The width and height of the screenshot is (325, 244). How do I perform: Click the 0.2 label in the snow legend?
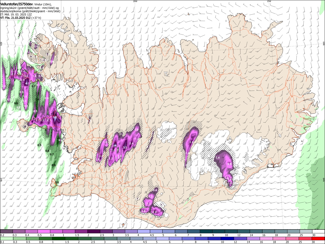pyautogui.click(x=2, y=235)
